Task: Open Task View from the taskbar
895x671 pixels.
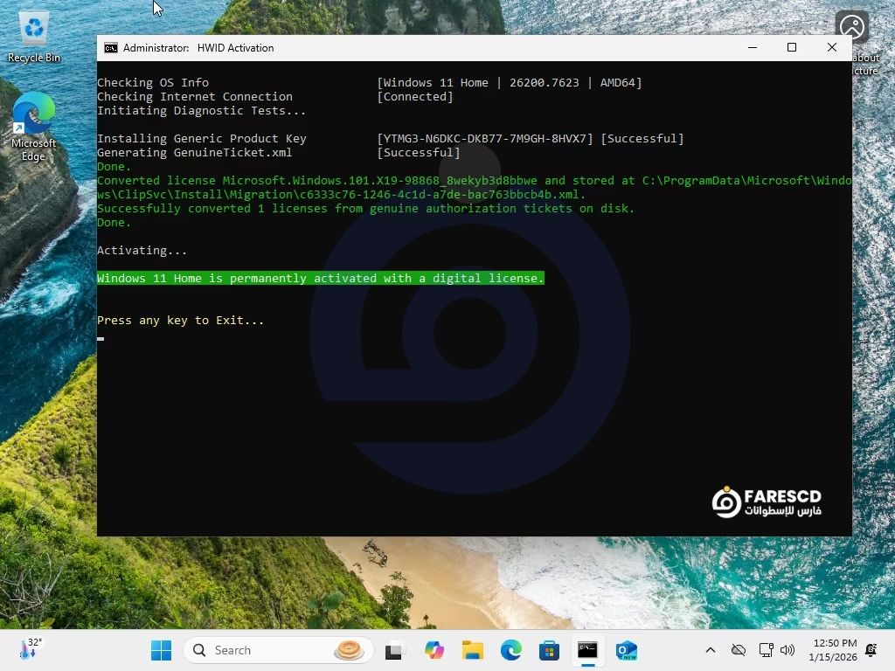Action: (x=393, y=650)
